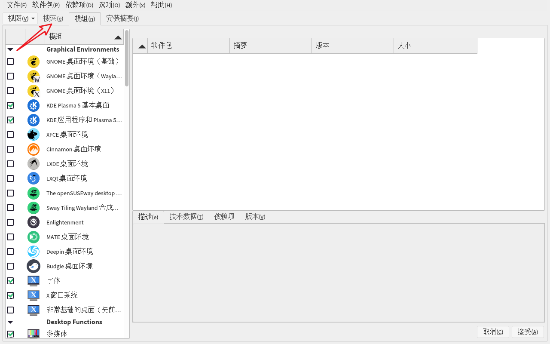Click the 接受 button
The image size is (550, 344).
(x=528, y=332)
